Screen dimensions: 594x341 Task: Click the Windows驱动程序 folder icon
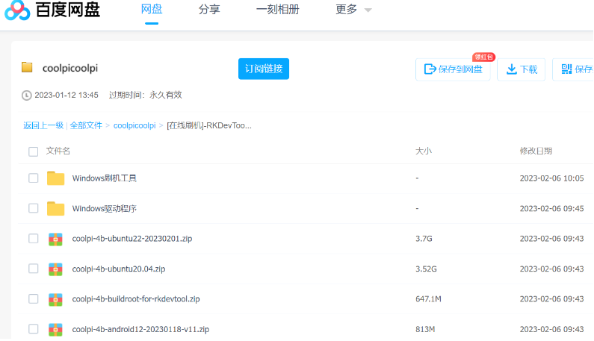(56, 208)
